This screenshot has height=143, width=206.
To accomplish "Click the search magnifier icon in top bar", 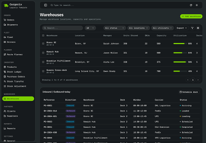I will (51, 5).
